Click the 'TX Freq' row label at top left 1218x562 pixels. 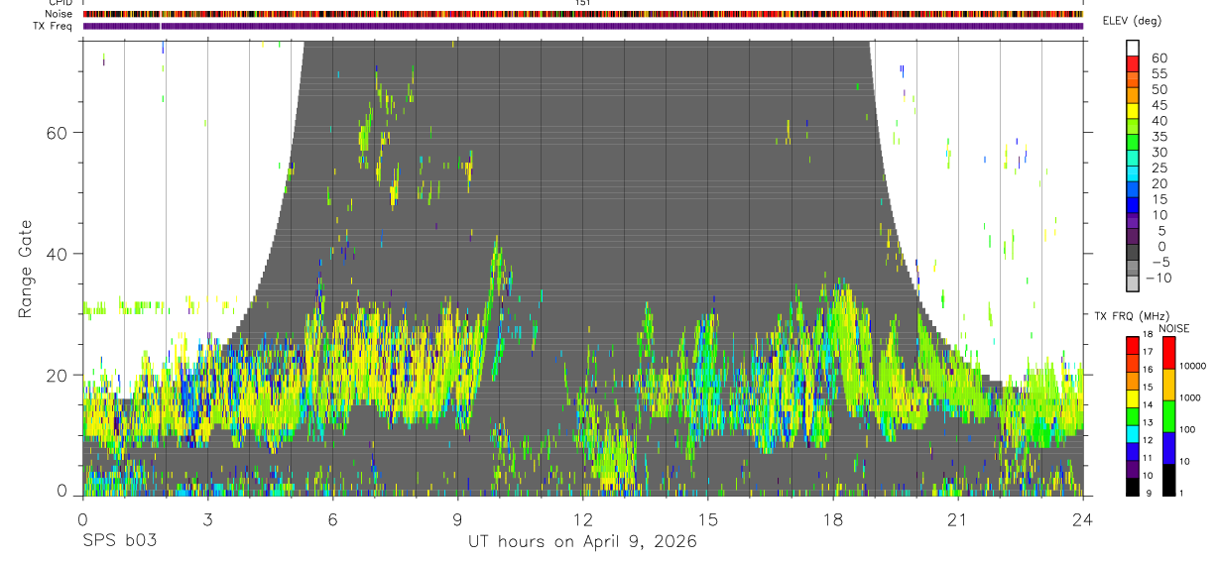coord(54,26)
